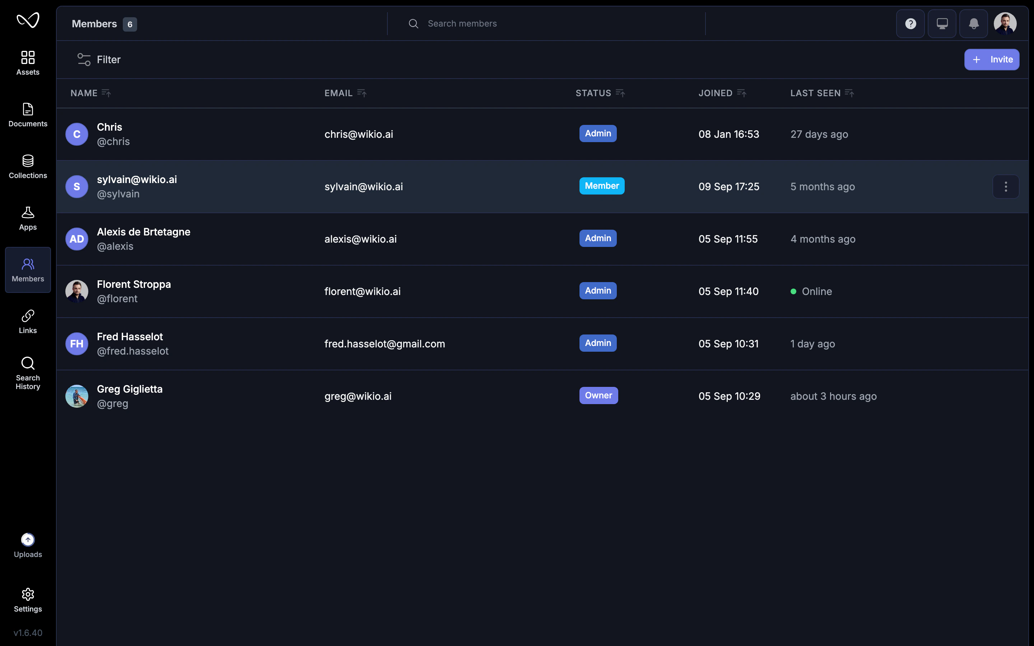
Task: Open the Documents section
Action: pyautogui.click(x=27, y=114)
